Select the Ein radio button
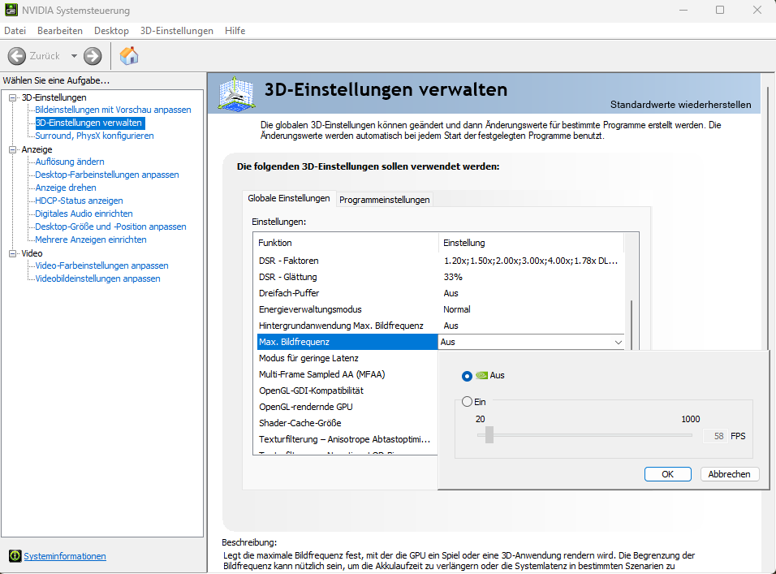The height and width of the screenshot is (574, 776). click(467, 402)
